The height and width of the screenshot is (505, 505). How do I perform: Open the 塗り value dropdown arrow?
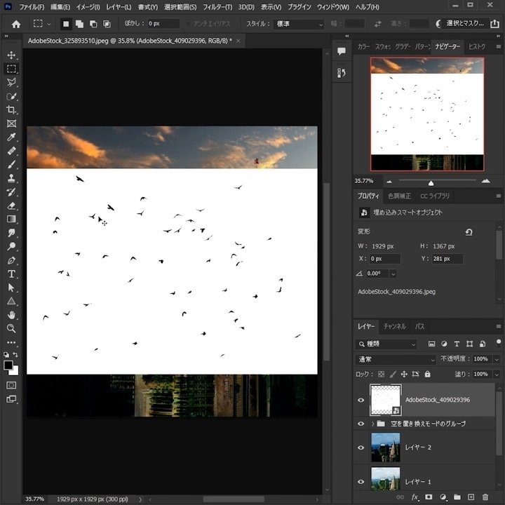(497, 375)
